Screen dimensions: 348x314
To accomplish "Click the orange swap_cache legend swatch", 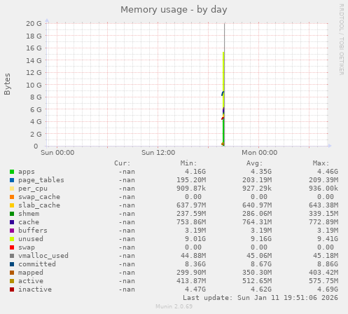I will pos(12,197).
